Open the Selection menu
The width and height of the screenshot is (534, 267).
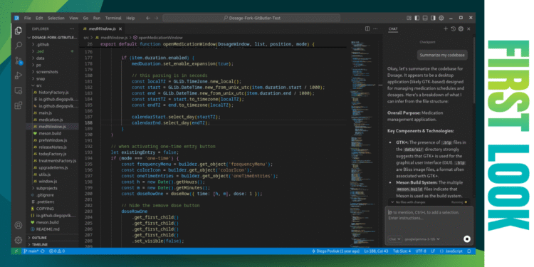56,18
